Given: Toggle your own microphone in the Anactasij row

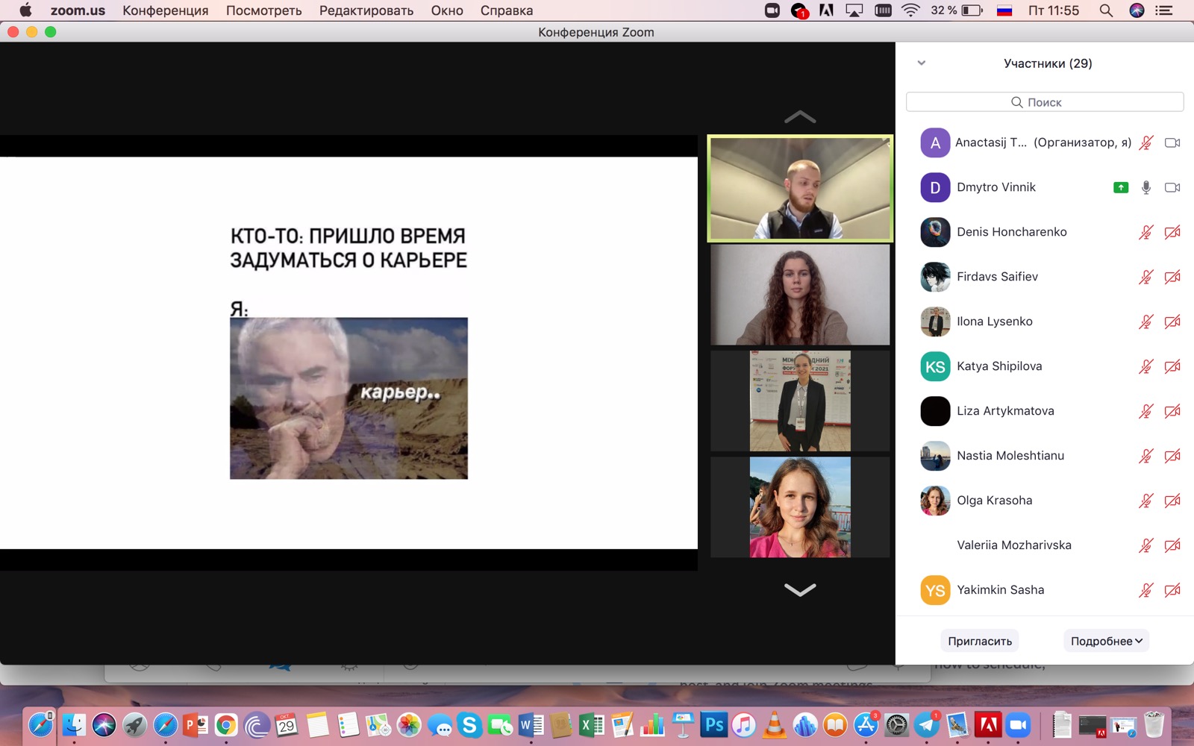Looking at the screenshot, I should click(1146, 142).
